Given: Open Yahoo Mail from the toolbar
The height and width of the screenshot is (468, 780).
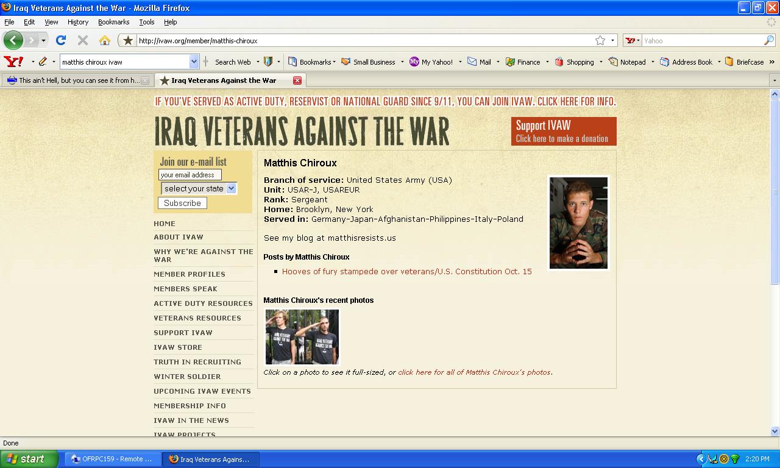Looking at the screenshot, I should (x=480, y=62).
